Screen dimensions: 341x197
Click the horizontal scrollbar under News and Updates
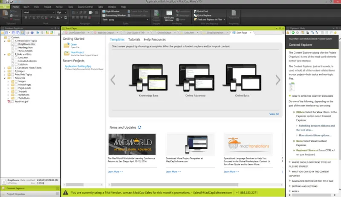[174, 185]
